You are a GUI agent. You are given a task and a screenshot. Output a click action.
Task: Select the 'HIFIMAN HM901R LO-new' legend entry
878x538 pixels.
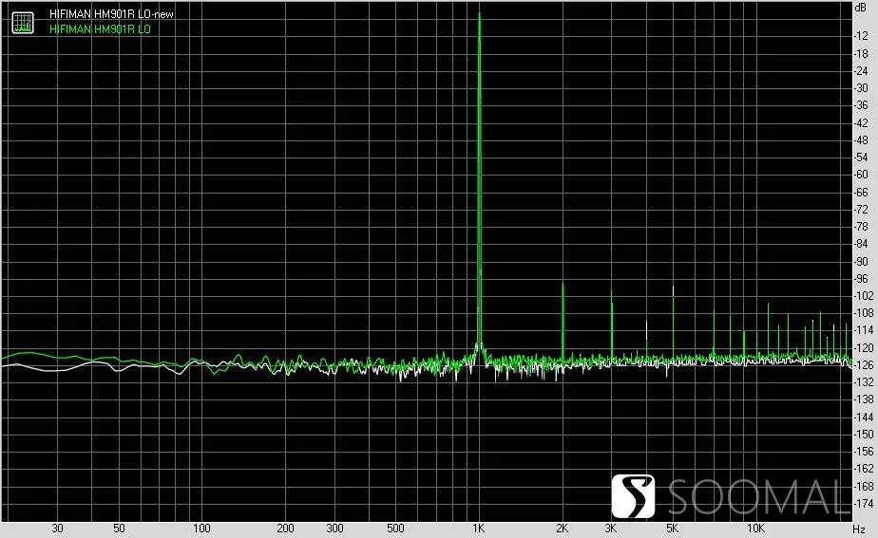(x=111, y=14)
